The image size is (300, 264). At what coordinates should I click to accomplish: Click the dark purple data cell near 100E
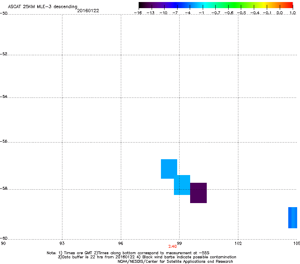click(x=198, y=193)
